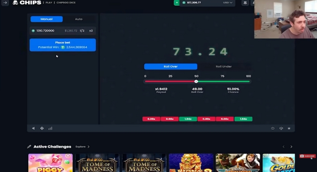Expand the Explore challenges chevron

click(88, 147)
